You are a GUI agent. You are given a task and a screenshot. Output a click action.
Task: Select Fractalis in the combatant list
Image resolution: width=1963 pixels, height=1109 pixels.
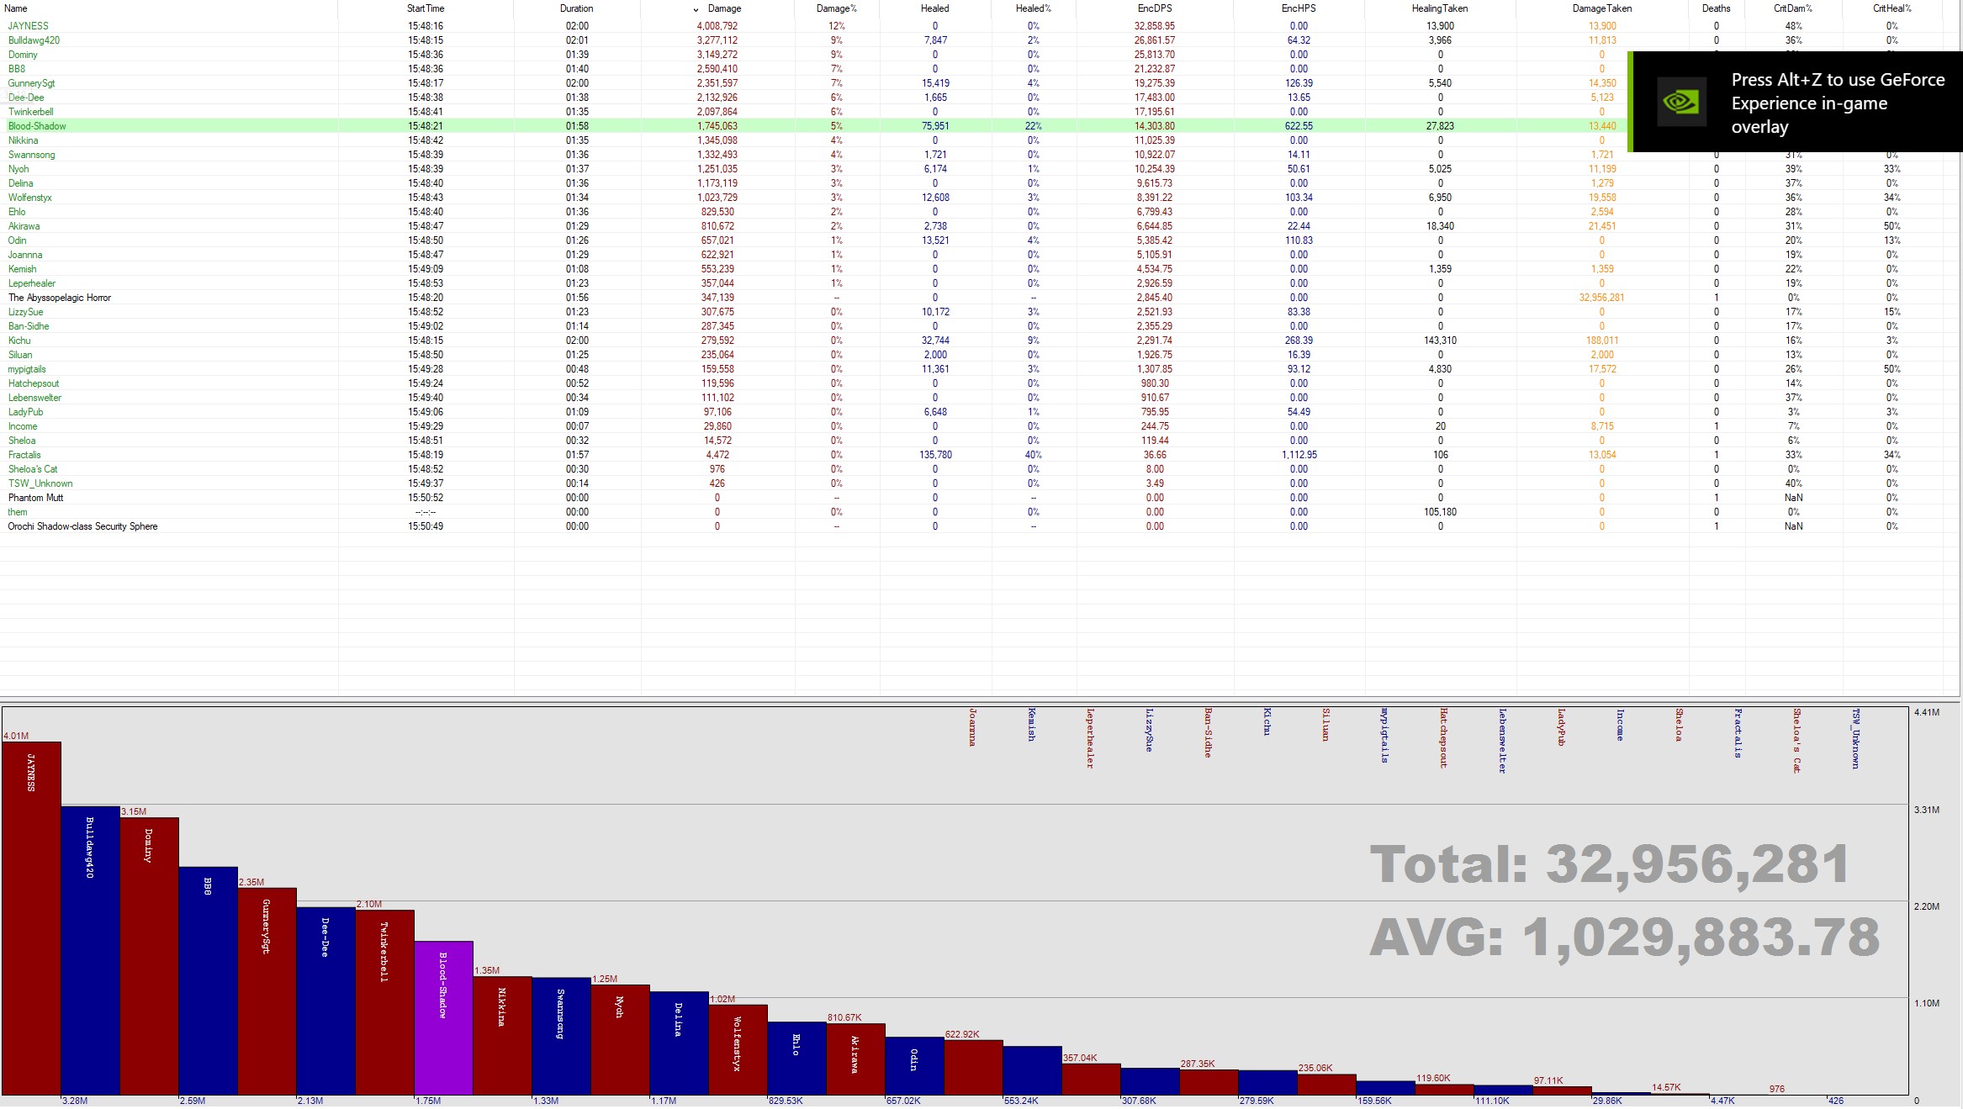24,455
